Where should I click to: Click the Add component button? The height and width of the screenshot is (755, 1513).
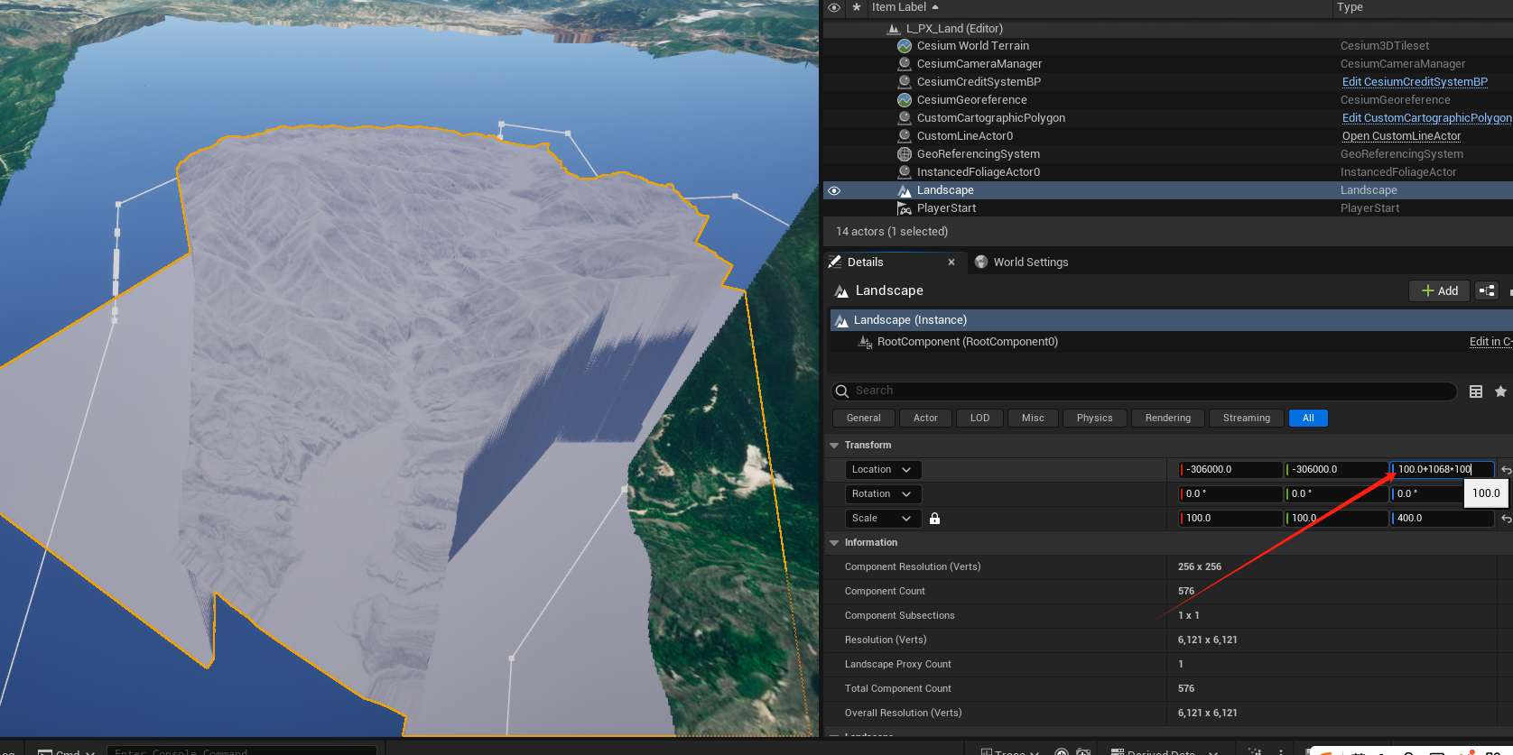[x=1439, y=290]
